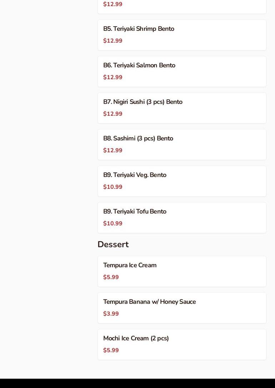Click the $10.99 price under Teriyaki Veg. Bento

(x=112, y=187)
